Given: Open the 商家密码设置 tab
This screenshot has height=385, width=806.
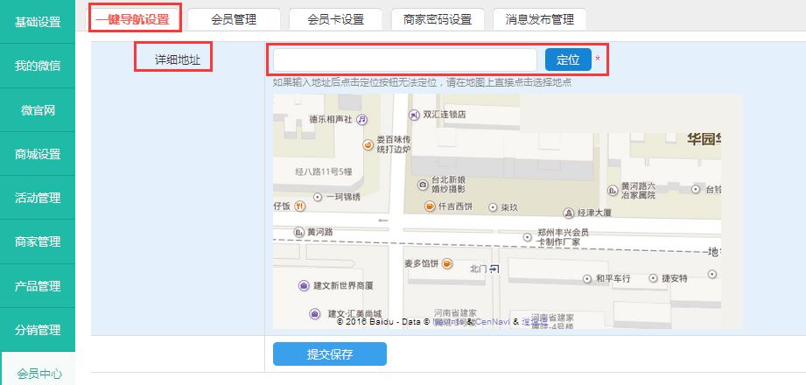Looking at the screenshot, I should click(438, 19).
